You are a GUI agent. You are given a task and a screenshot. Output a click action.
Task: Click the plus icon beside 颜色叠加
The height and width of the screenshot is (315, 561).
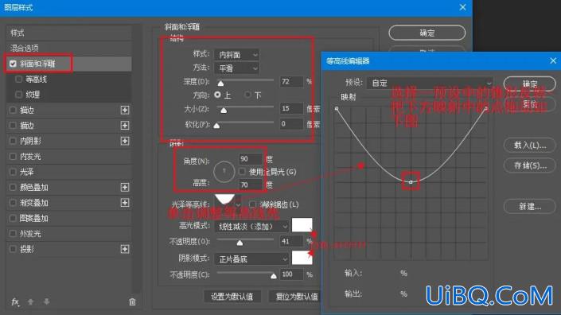pyautogui.click(x=124, y=187)
